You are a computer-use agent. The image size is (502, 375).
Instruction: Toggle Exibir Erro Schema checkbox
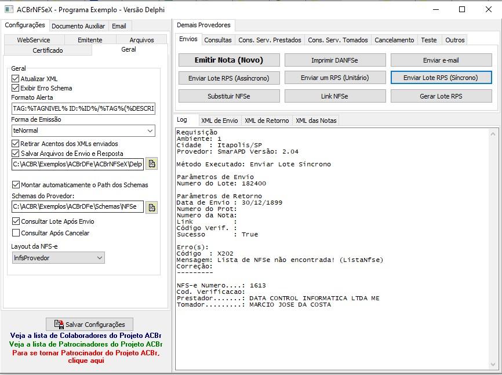pyautogui.click(x=16, y=88)
